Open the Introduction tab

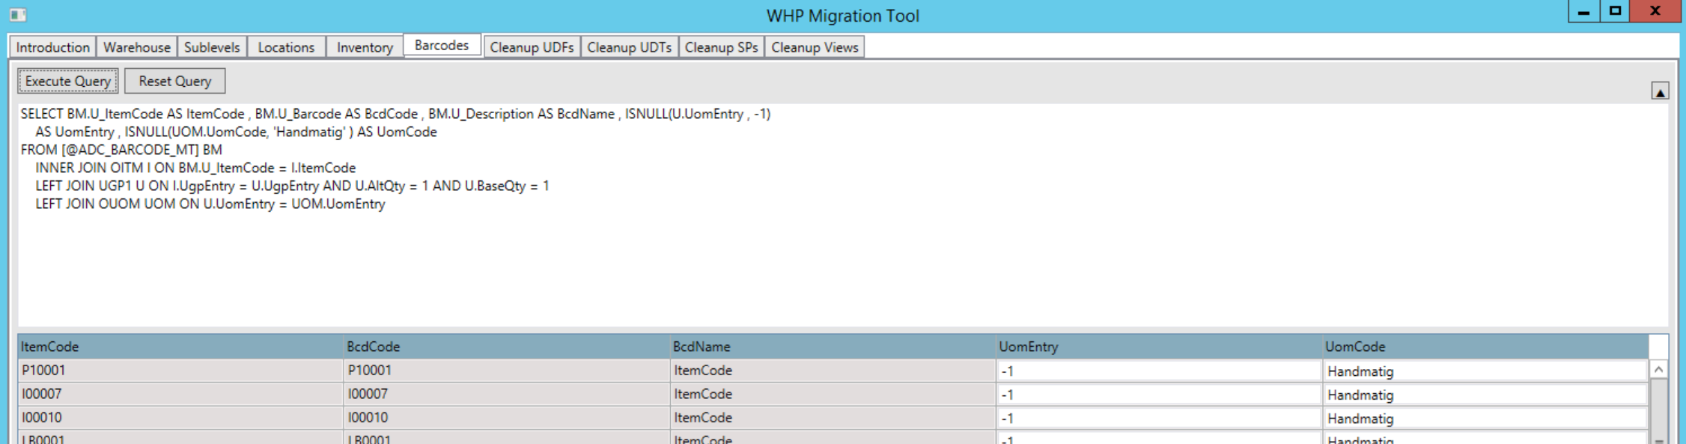52,47
